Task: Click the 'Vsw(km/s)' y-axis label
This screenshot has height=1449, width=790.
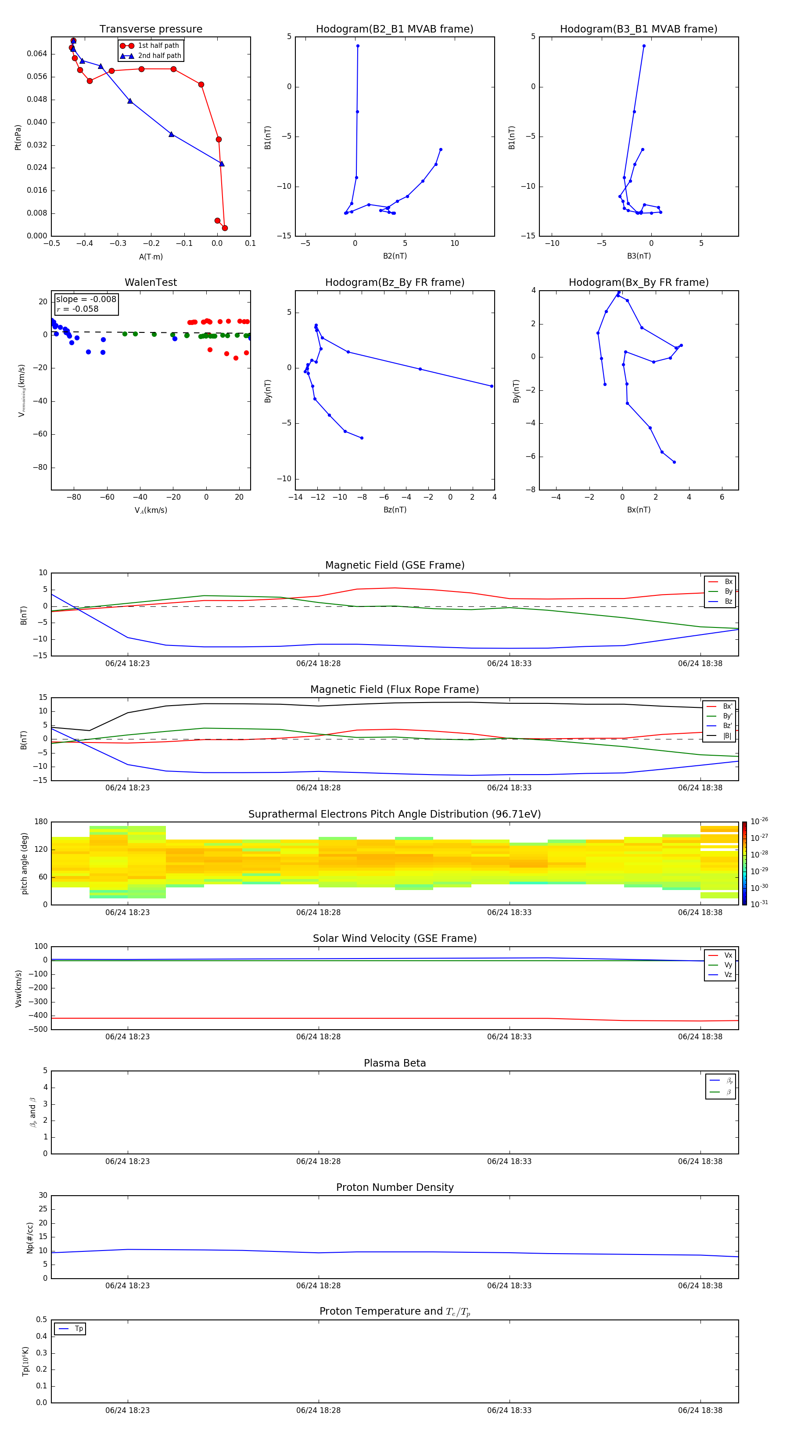Action: tap(18, 988)
